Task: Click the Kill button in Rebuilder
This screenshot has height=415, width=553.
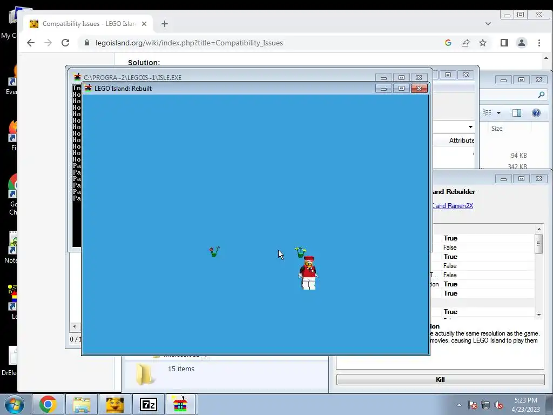Action: [x=440, y=380]
